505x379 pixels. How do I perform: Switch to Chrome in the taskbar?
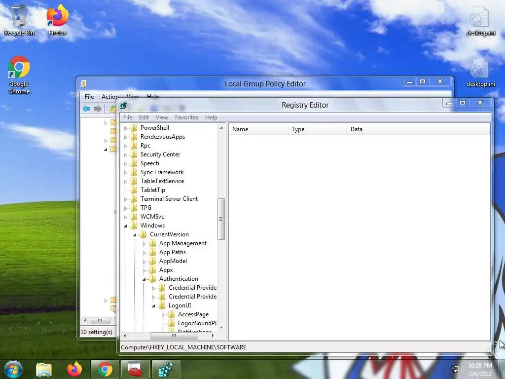pos(105,370)
